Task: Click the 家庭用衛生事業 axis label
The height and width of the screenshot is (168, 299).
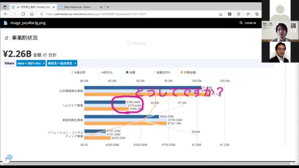Action: pos(73,120)
